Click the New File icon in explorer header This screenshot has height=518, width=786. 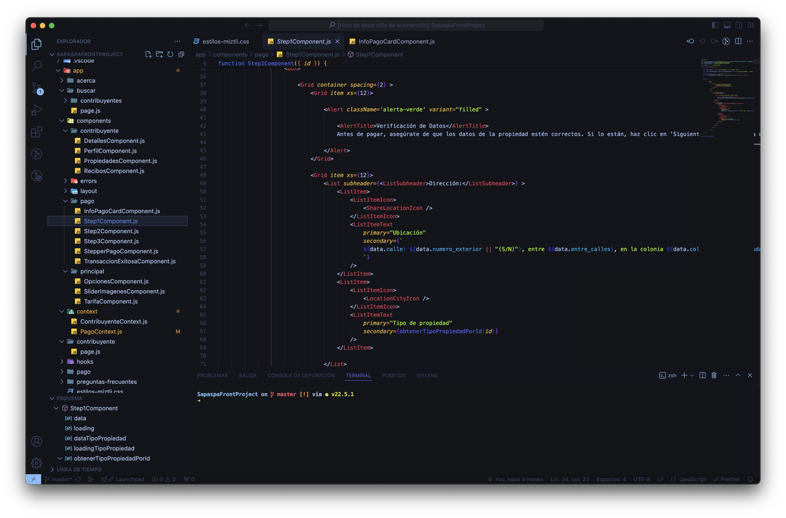coord(148,54)
